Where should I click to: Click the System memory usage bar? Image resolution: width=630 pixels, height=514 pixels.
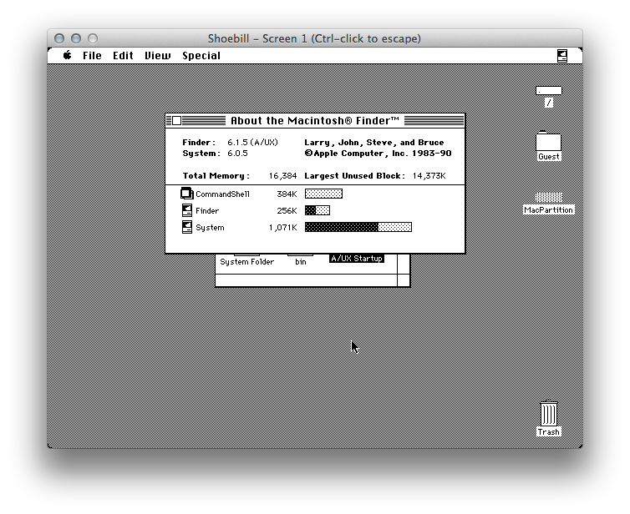tap(358, 227)
